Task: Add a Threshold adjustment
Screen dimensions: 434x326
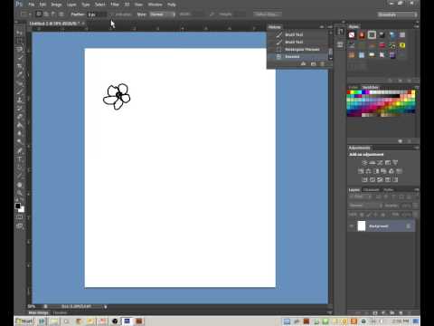Action: [380, 180]
